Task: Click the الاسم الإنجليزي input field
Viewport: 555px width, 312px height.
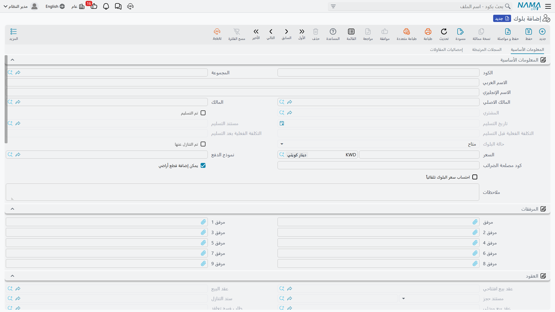Action: point(243,92)
